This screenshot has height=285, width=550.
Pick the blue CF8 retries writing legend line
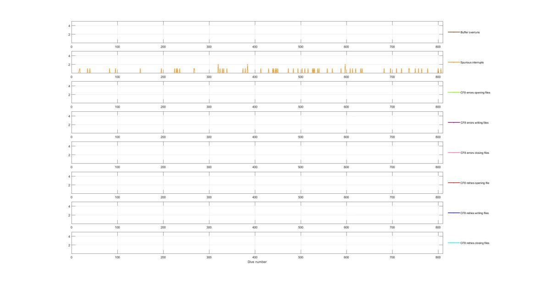454,213
